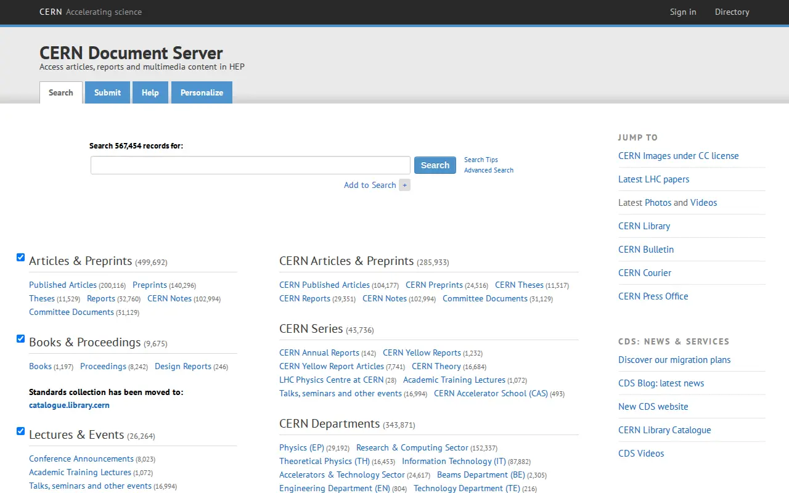Open CERN Press Office

(653, 296)
